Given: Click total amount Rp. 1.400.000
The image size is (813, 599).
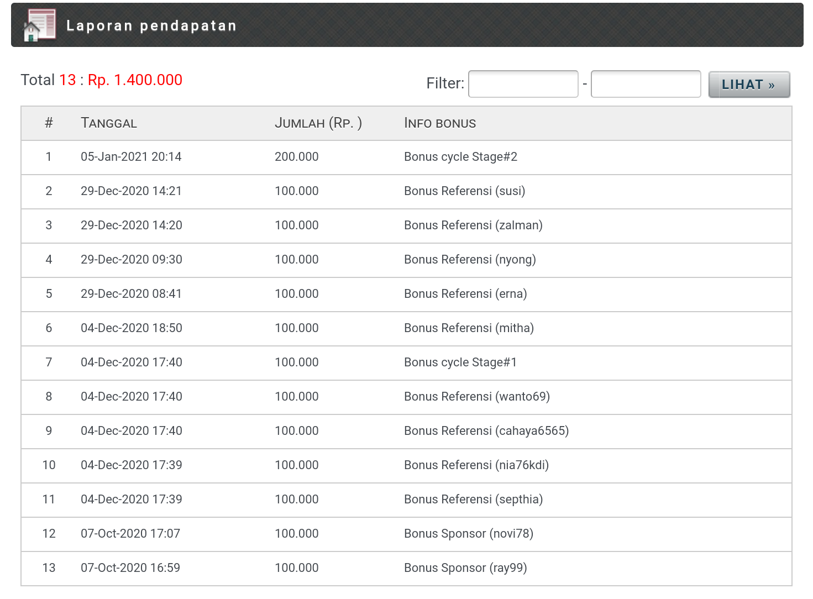Looking at the screenshot, I should click(x=135, y=80).
